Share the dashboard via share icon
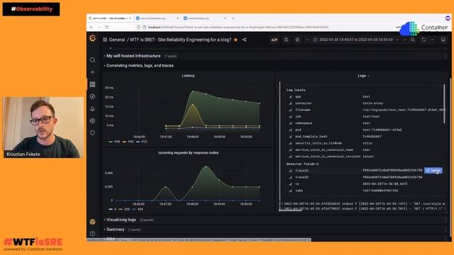This screenshot has height=255, width=454. click(244, 40)
